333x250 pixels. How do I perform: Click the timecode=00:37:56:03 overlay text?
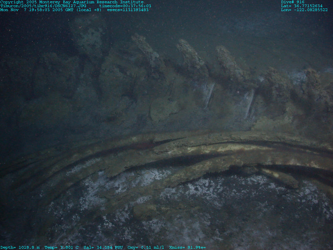point(125,6)
